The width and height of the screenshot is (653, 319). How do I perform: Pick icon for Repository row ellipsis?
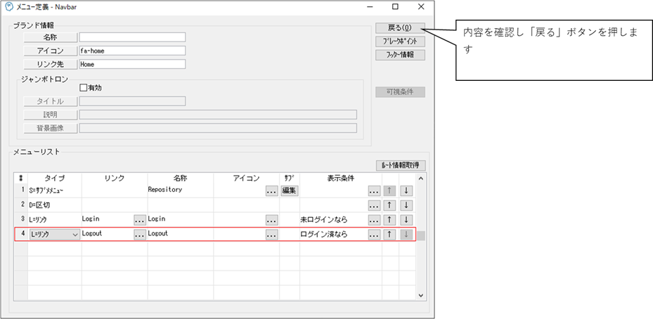271,190
